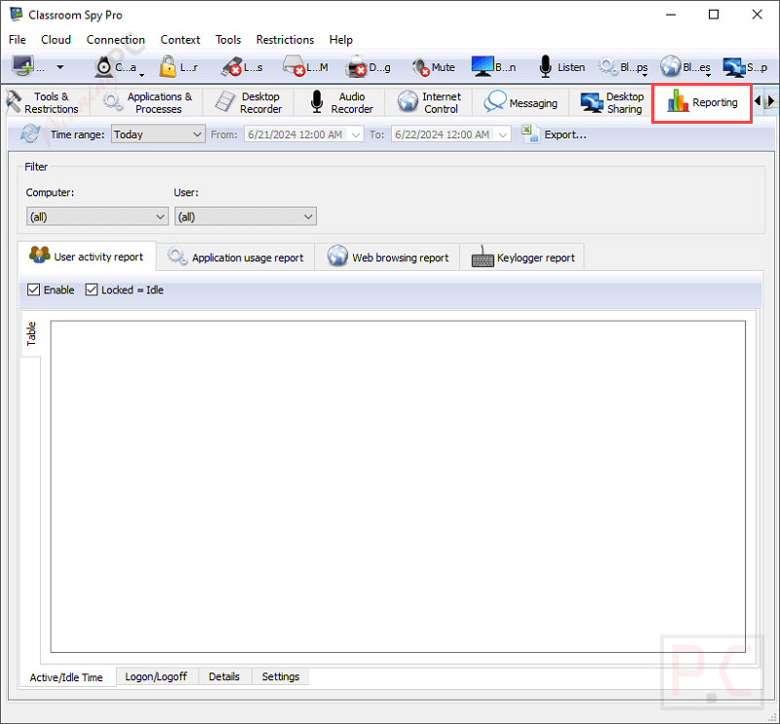Screen dimensions: 780x724
Task: Toggle the Enable checkbox
Action: 33,290
